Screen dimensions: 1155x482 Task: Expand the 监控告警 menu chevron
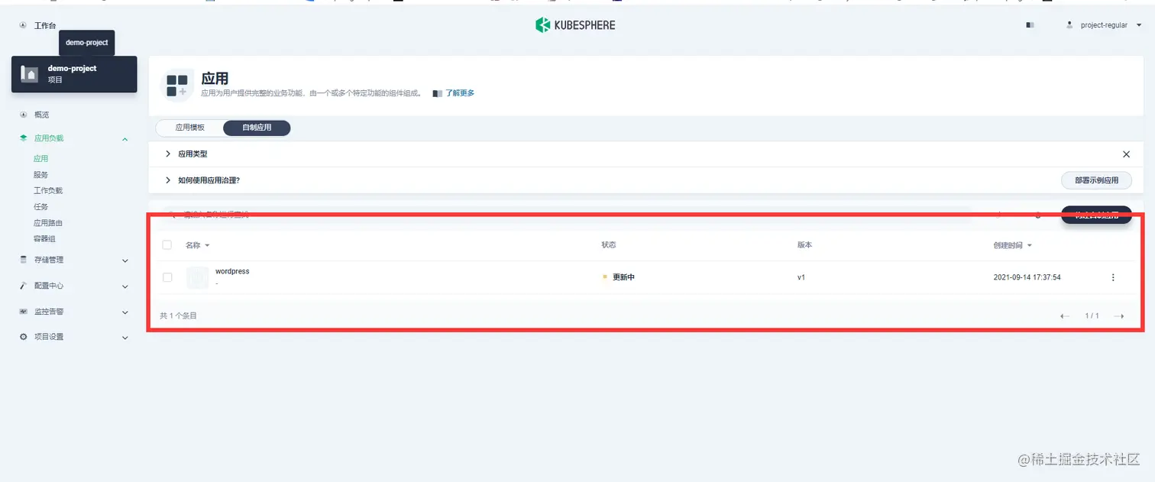coord(125,312)
